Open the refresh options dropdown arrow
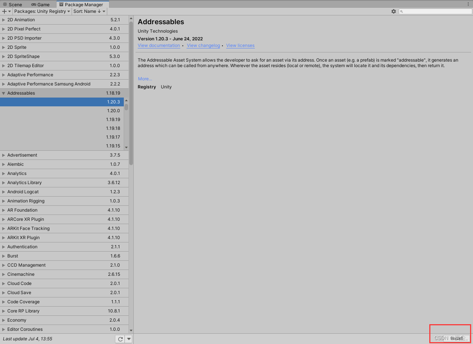Image resolution: width=473 pixels, height=344 pixels. click(129, 339)
